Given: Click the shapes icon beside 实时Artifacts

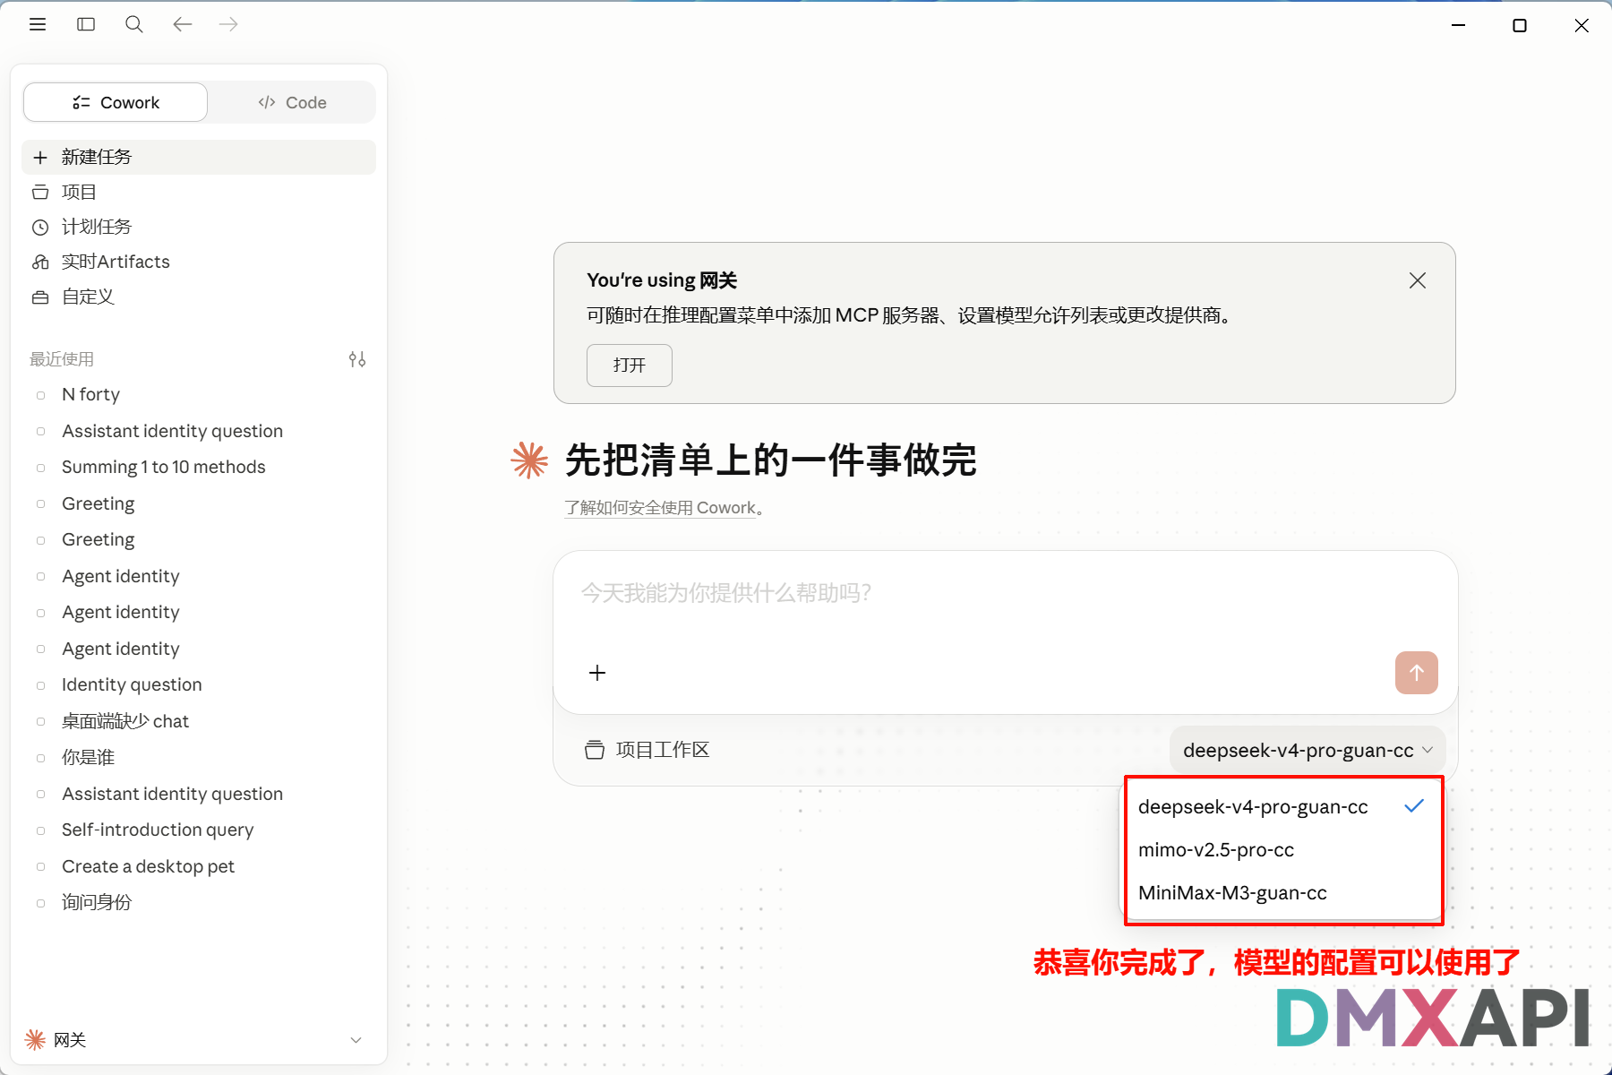Looking at the screenshot, I should 40,262.
